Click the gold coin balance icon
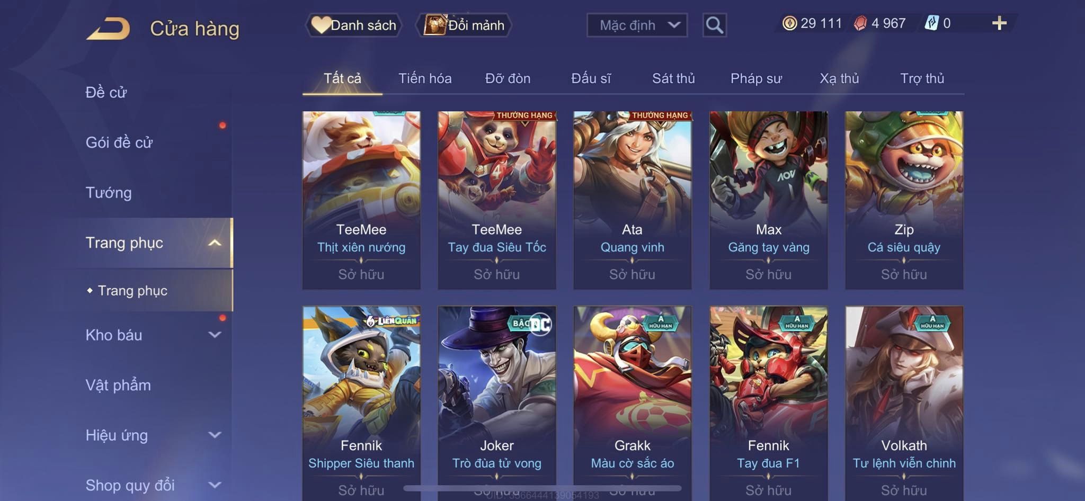The height and width of the screenshot is (501, 1085). [789, 23]
